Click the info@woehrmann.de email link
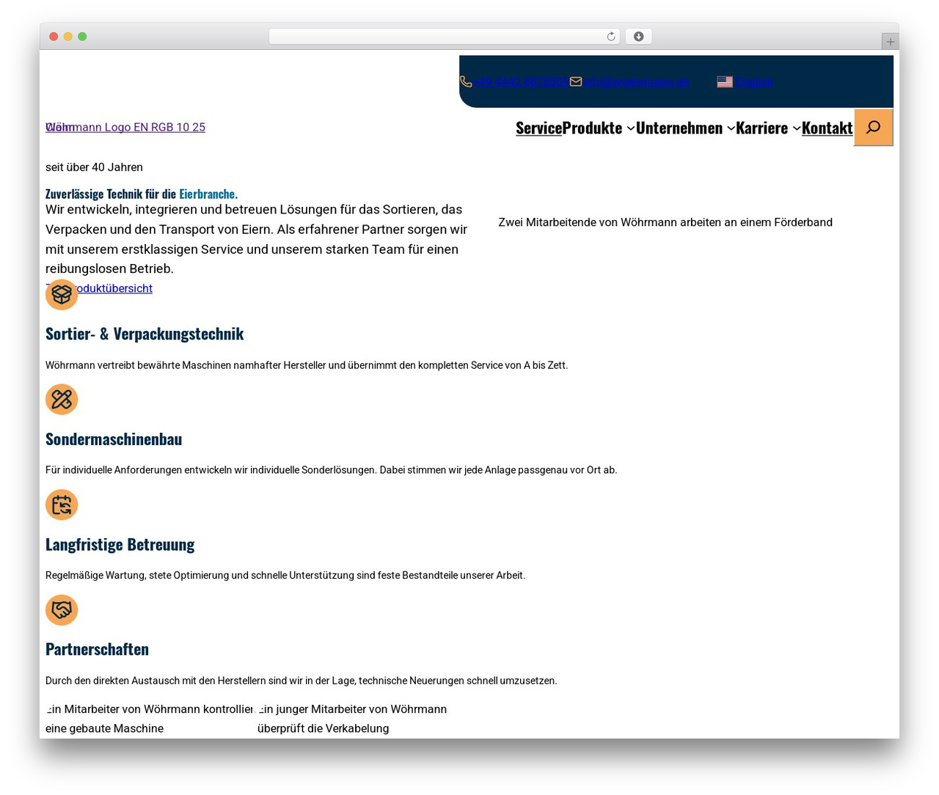The height and width of the screenshot is (795, 939). click(636, 81)
